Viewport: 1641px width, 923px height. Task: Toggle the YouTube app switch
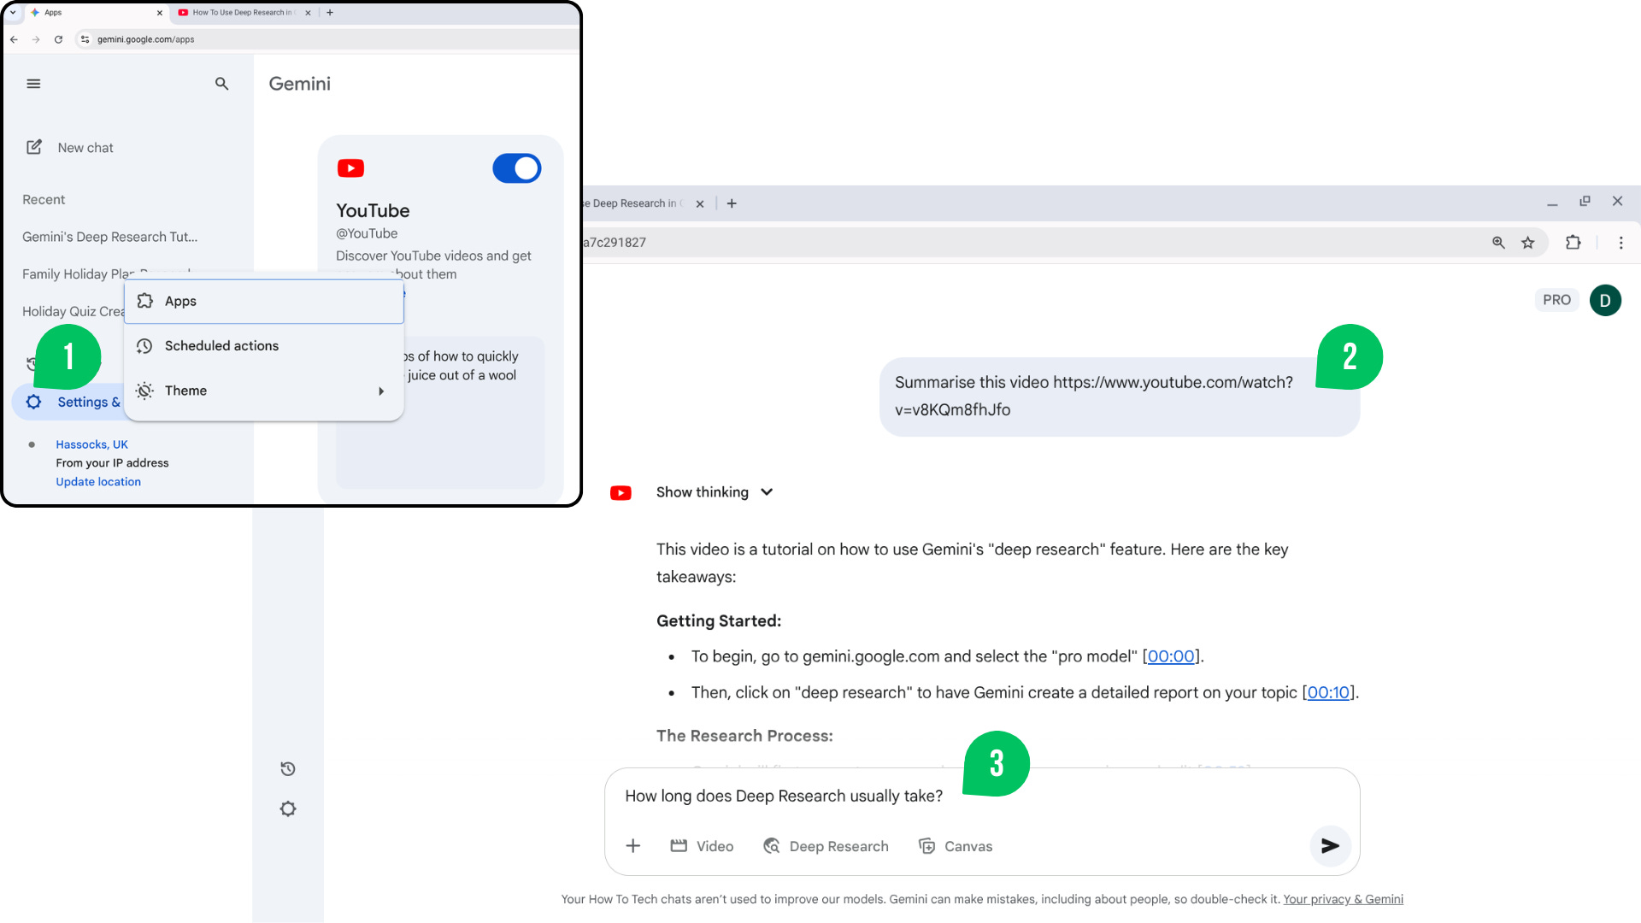(516, 168)
